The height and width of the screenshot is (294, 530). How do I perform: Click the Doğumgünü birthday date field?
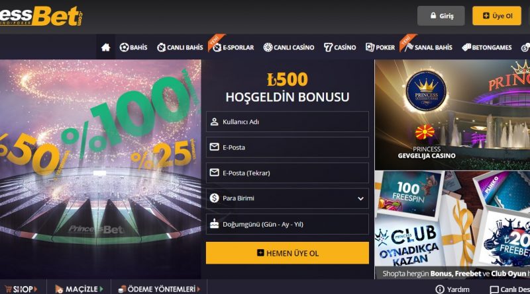(288, 224)
